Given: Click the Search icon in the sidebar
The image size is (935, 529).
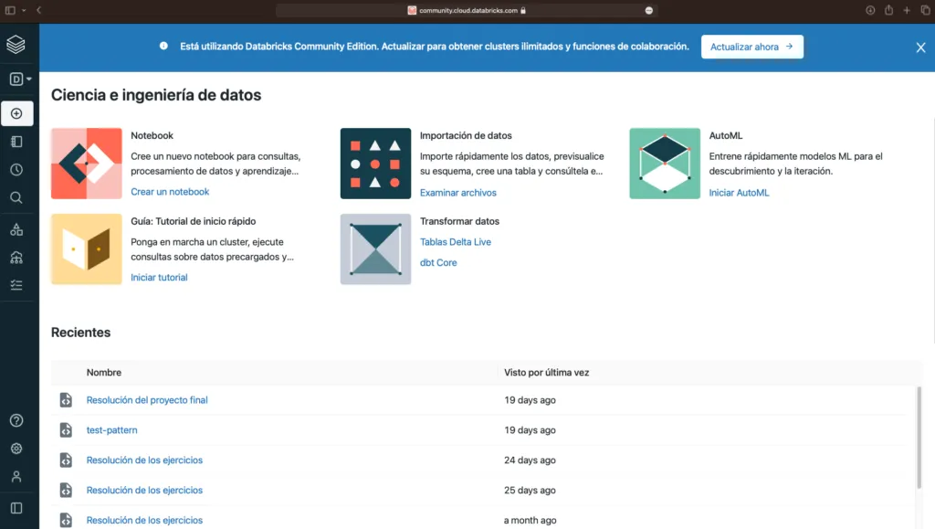Looking at the screenshot, I should pos(16,197).
